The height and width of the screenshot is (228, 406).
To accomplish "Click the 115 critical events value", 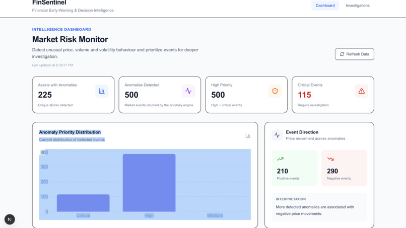I will coord(304,95).
